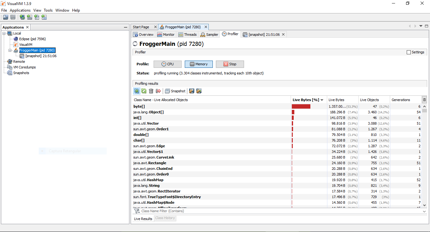Close the Applications panel tab
Screen dimensions: 430x232
point(27,27)
